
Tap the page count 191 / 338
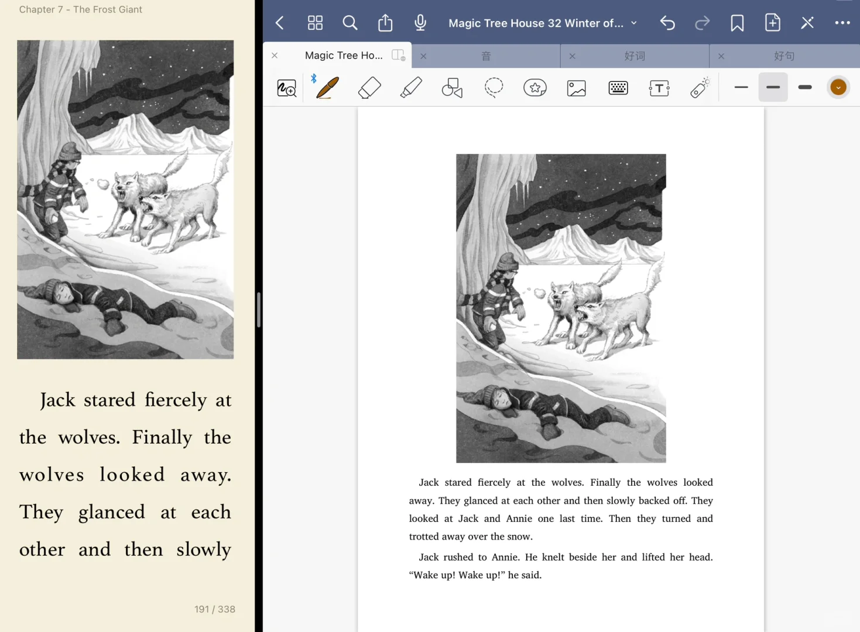(x=215, y=609)
